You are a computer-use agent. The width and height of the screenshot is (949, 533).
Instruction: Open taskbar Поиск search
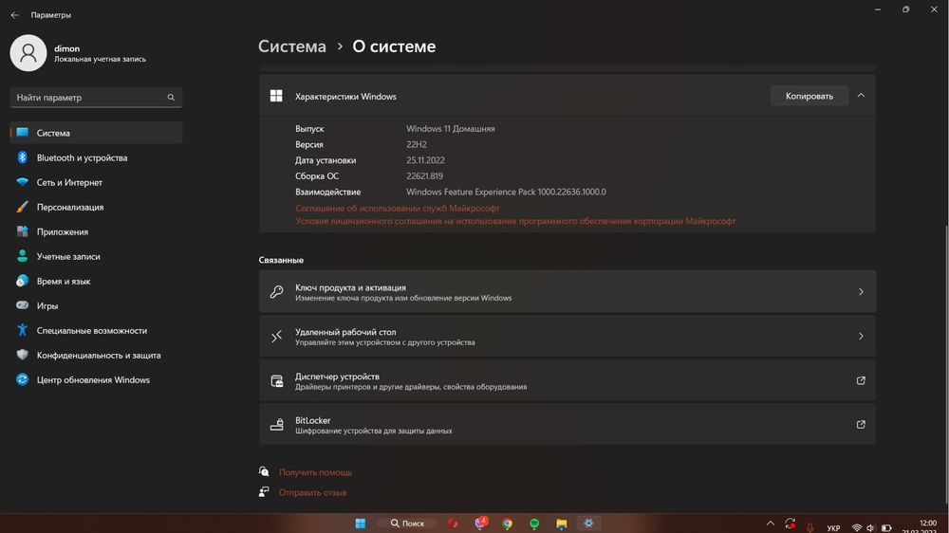tap(407, 524)
